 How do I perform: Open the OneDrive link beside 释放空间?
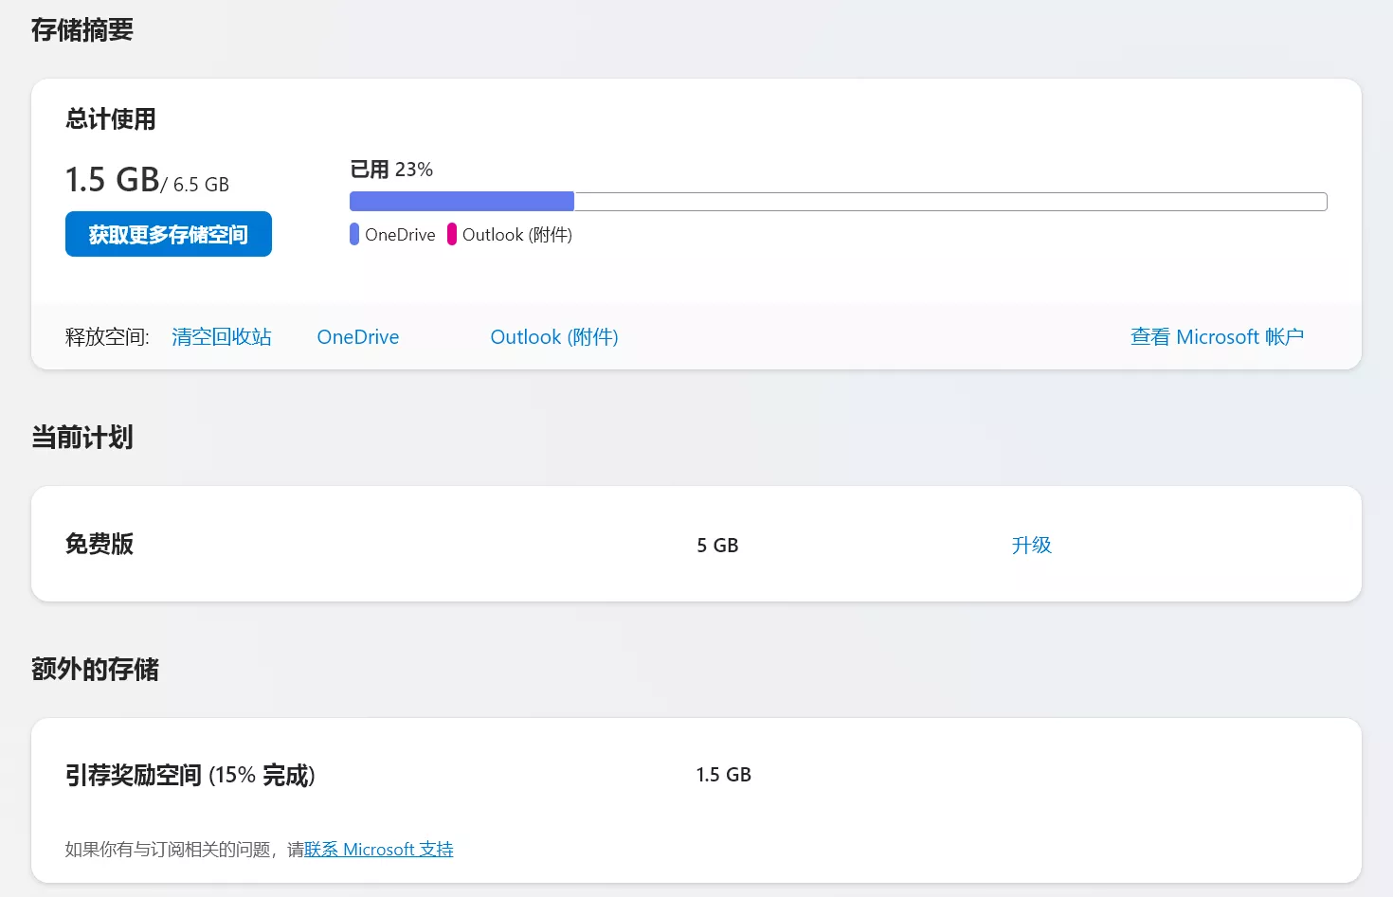[x=358, y=337]
